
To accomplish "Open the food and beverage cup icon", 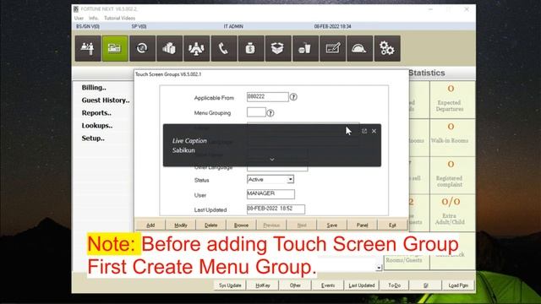I will [305, 49].
